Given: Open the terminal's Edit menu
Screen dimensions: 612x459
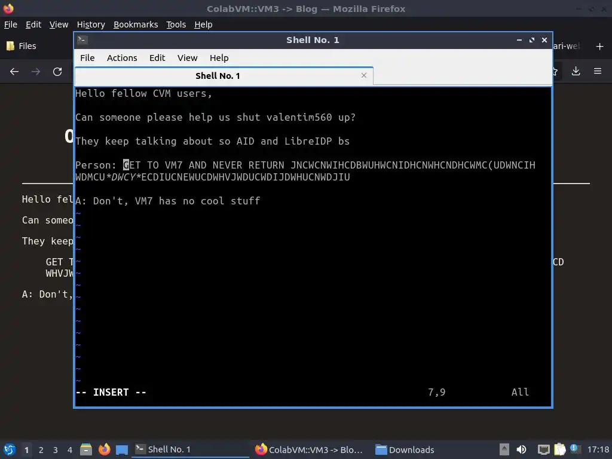Looking at the screenshot, I should point(157,58).
